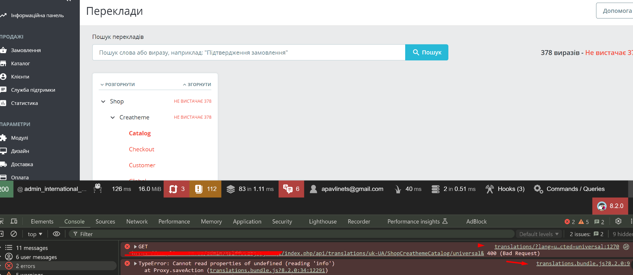This screenshot has height=275, width=633.
Task: Click the console Filter input
Action: [x=291, y=234]
